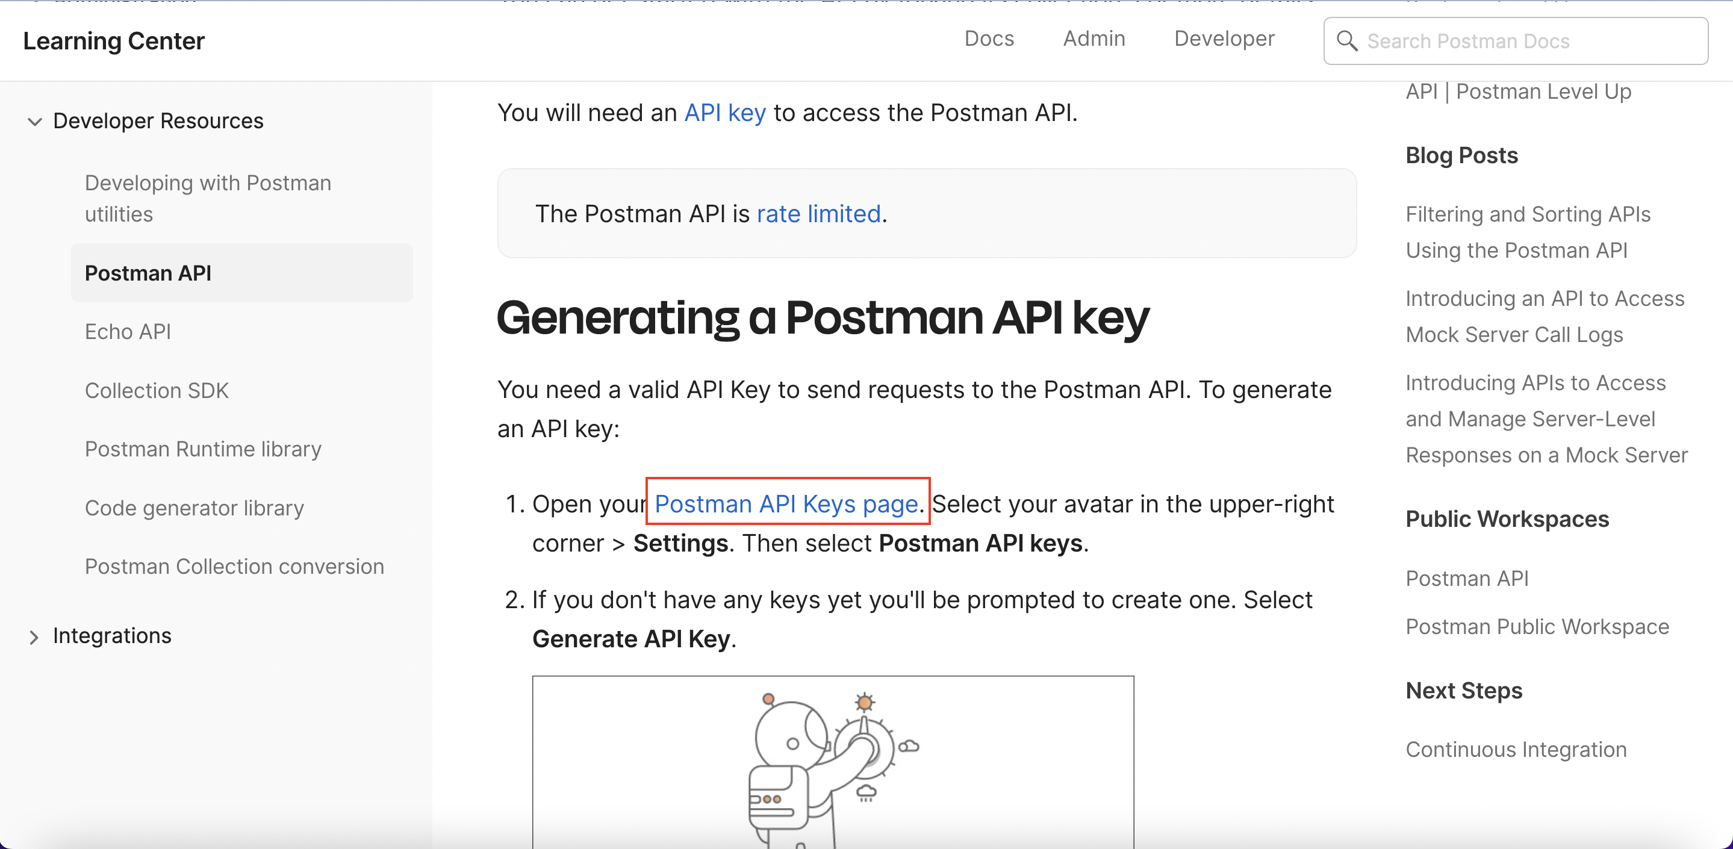Open Code generator library page
Image resolution: width=1733 pixels, height=849 pixels.
tap(194, 508)
